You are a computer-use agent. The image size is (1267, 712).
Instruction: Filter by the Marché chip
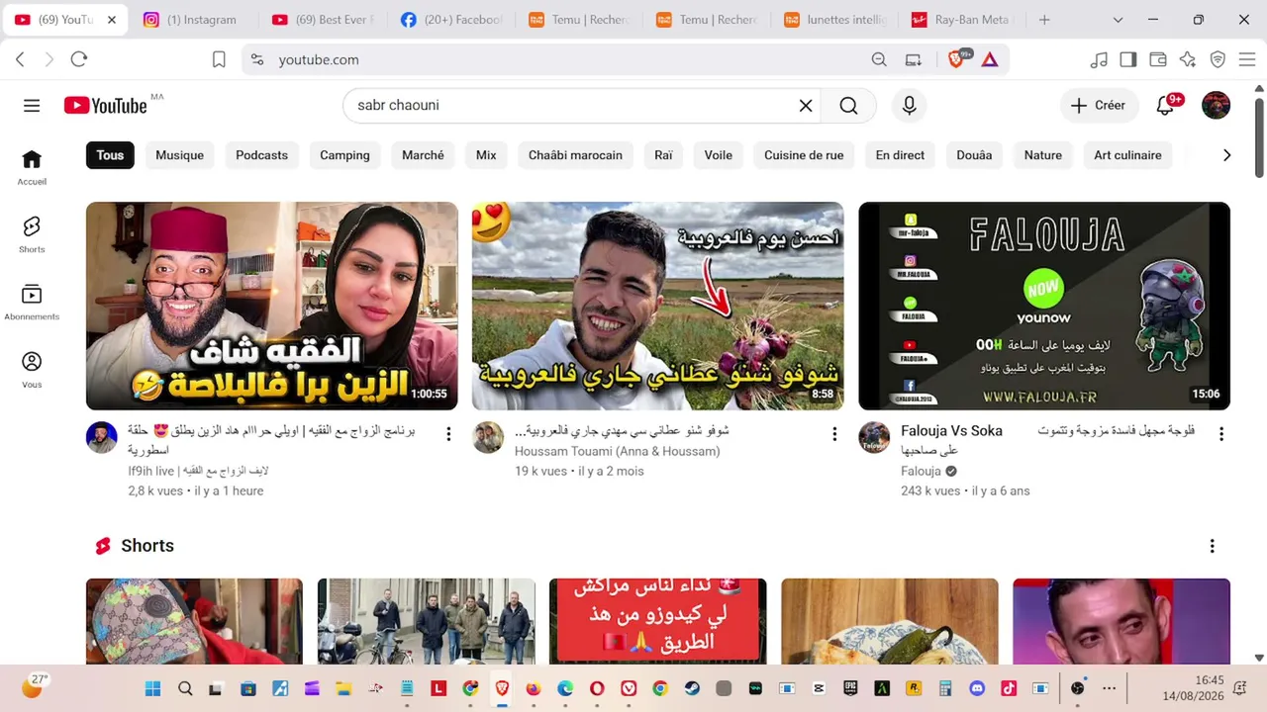point(423,155)
